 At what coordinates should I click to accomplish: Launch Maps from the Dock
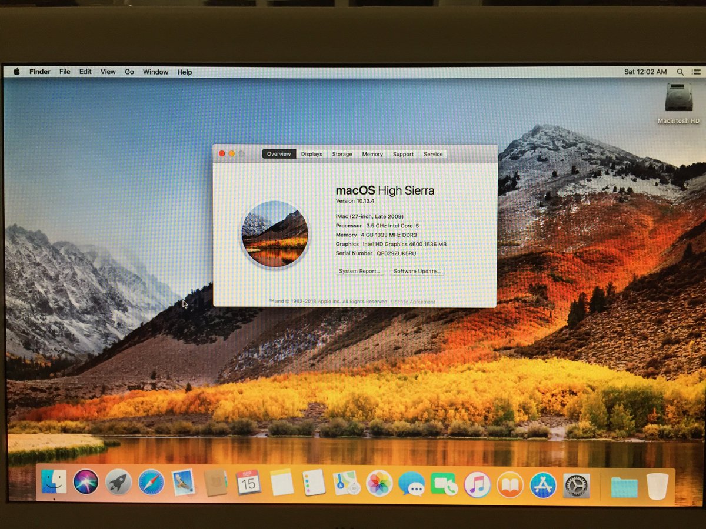click(x=347, y=483)
